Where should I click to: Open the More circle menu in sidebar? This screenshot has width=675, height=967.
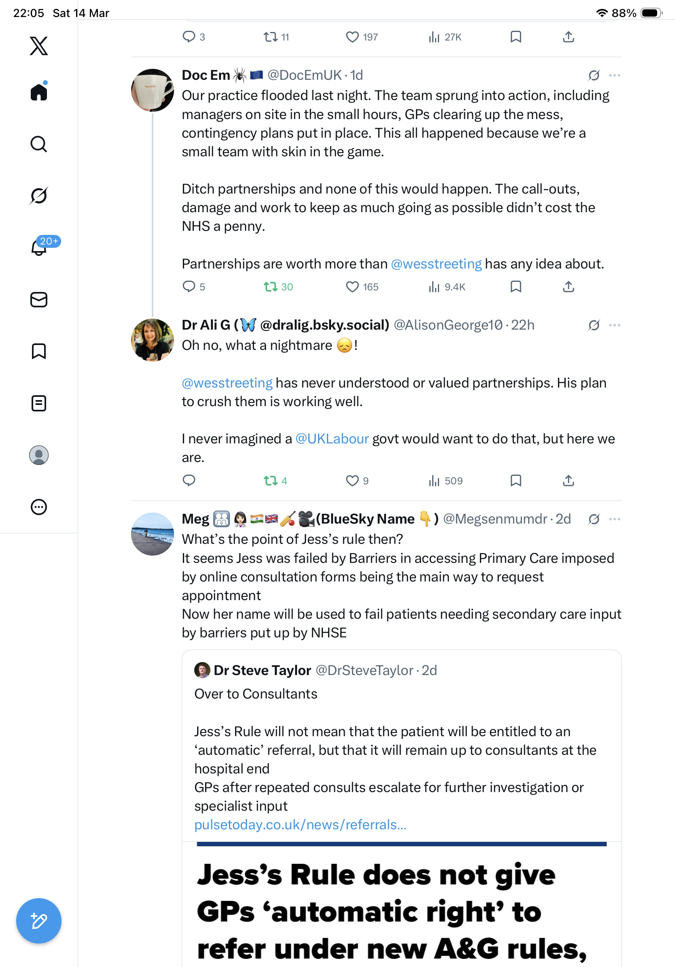(39, 507)
